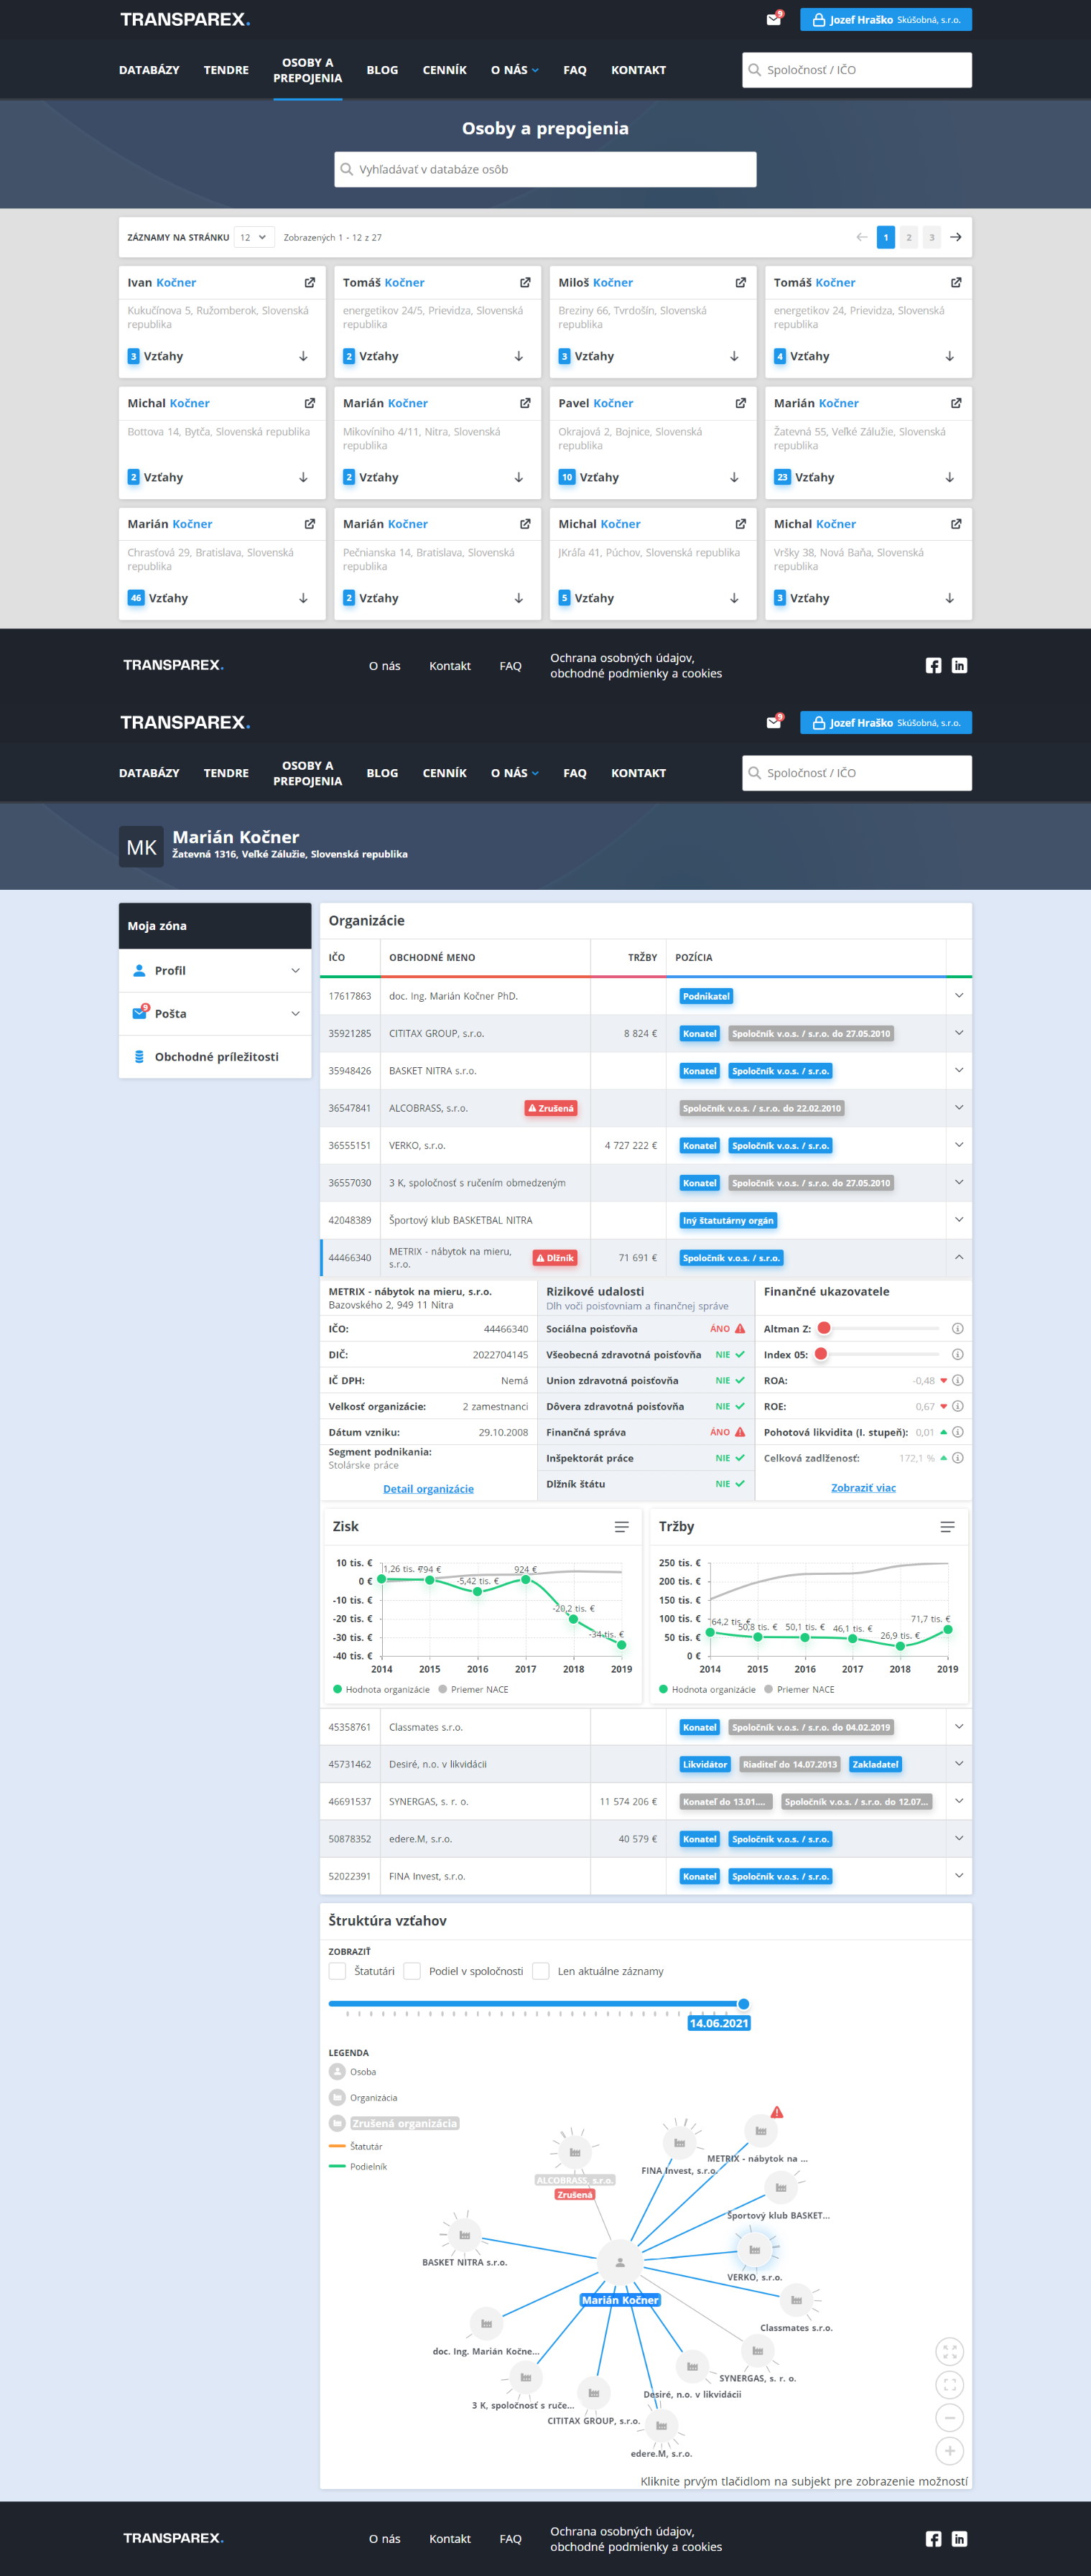Viewport: 1091px width, 2576px height.
Task: Open the TENDRE menu item in top navigation
Action: point(226,70)
